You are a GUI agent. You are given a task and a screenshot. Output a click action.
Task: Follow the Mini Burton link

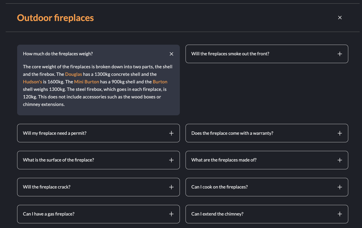coord(86,82)
